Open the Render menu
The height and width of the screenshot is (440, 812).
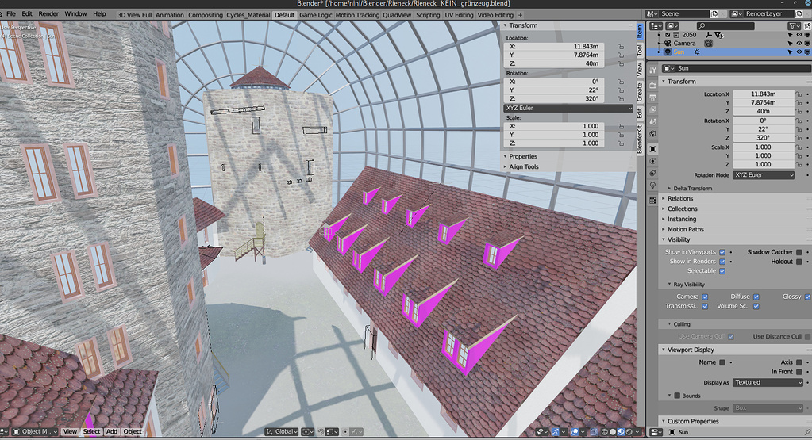tap(48, 14)
